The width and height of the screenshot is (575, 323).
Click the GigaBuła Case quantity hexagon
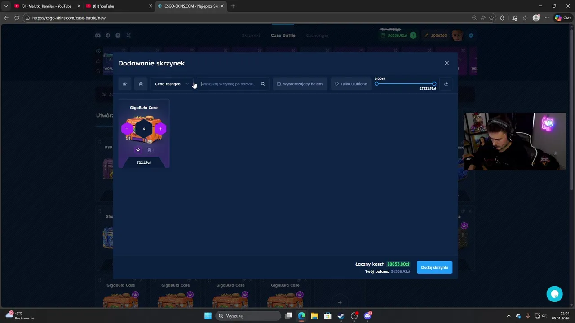pos(144,129)
